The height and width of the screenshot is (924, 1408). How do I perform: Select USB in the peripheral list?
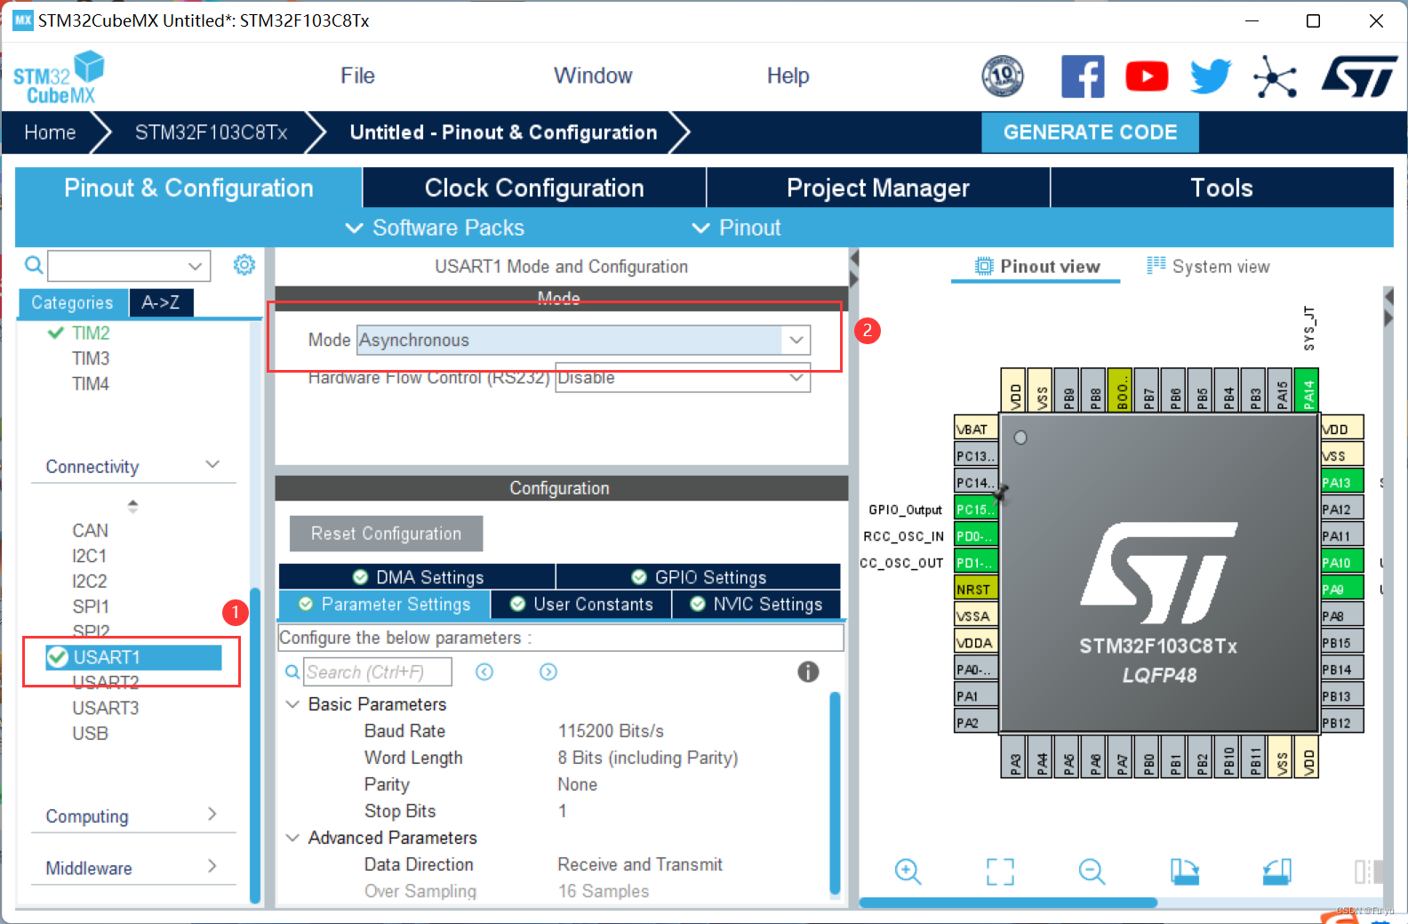(91, 734)
